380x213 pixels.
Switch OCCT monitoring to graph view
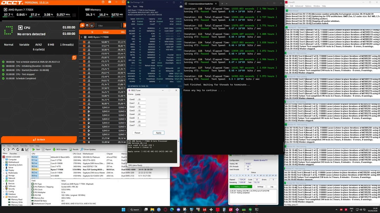(92, 25)
